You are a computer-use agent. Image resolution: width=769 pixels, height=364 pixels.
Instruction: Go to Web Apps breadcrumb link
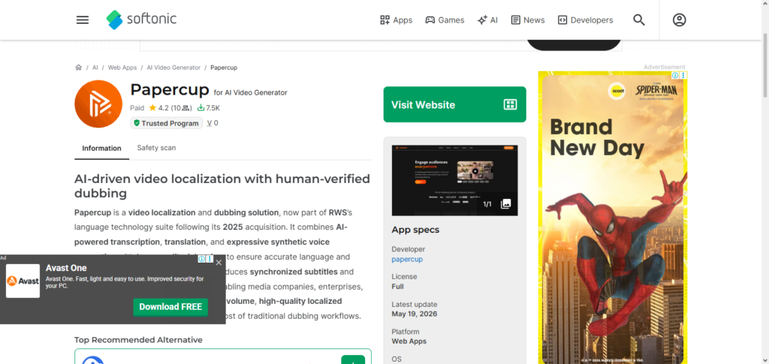click(122, 68)
